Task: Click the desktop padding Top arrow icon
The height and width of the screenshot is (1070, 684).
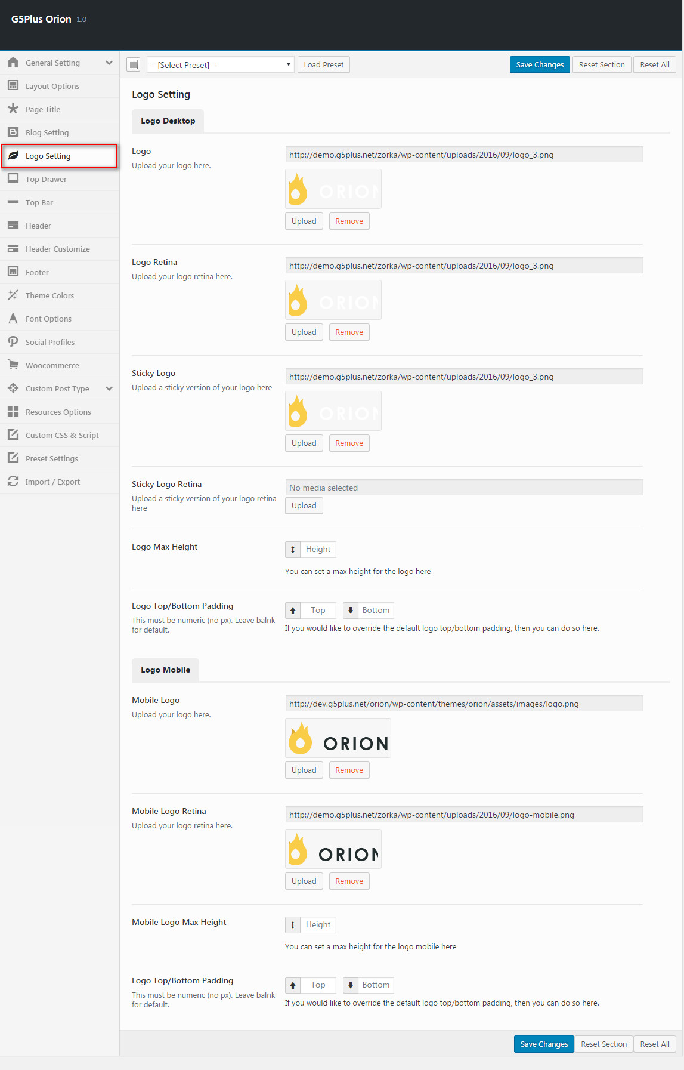Action: pos(293,610)
